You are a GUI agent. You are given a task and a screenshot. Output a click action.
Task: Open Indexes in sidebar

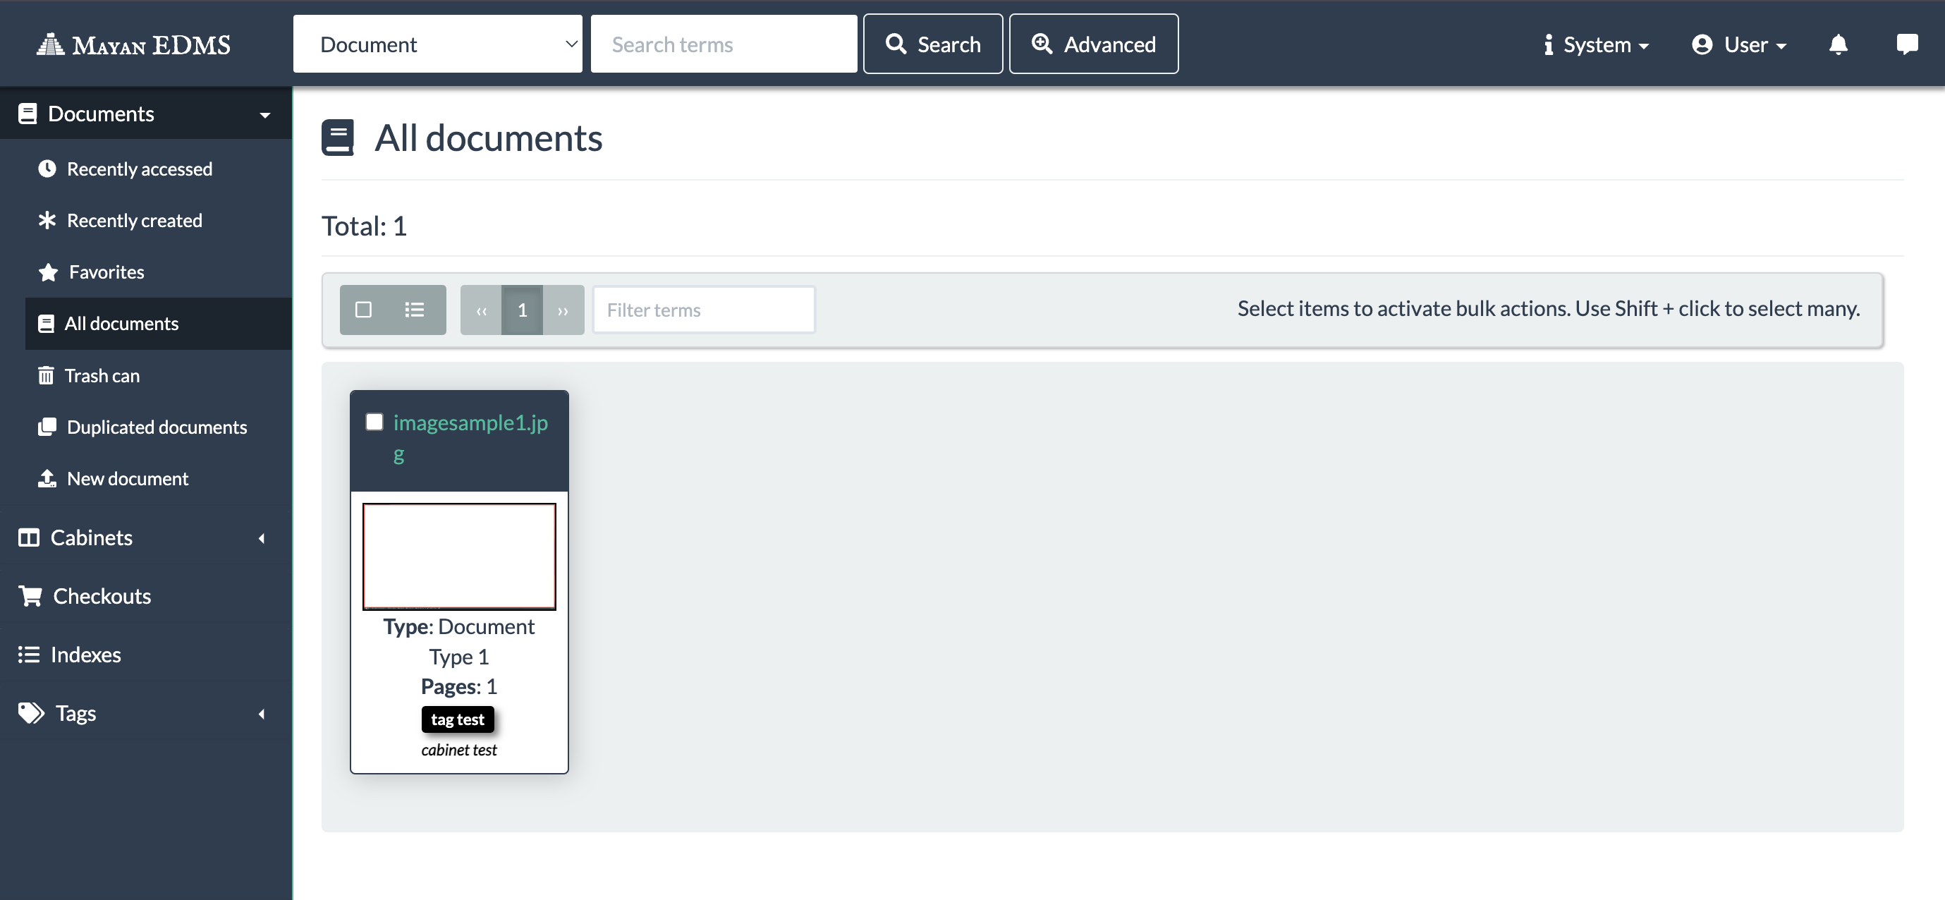coord(85,654)
